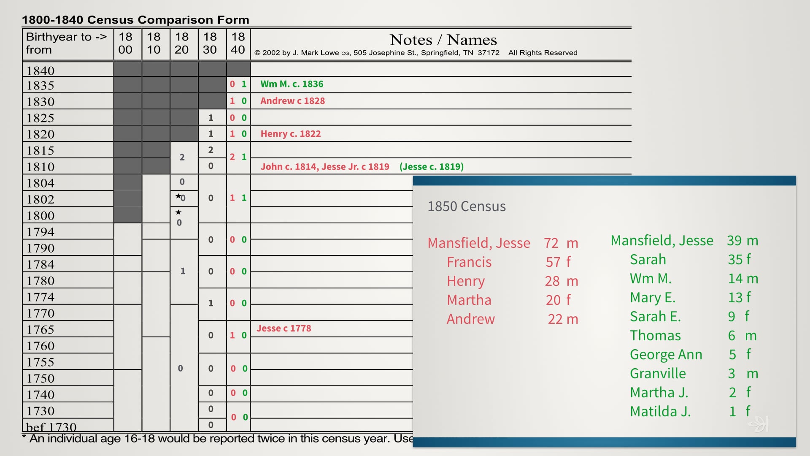Screen dimensions: 810x456
Task: Click the copyright symbol before 2002
Action: point(257,53)
